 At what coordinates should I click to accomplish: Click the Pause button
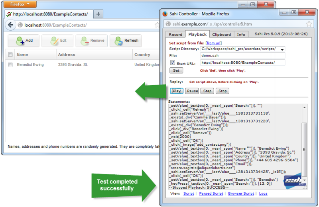[192, 91]
